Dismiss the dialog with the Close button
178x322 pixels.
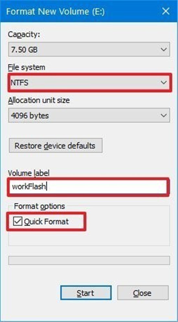pyautogui.click(x=143, y=293)
